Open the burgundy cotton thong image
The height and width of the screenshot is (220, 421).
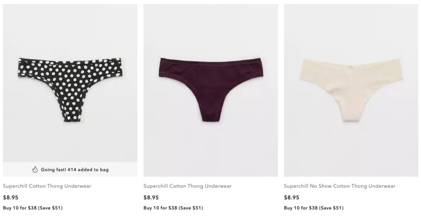[x=210, y=90]
